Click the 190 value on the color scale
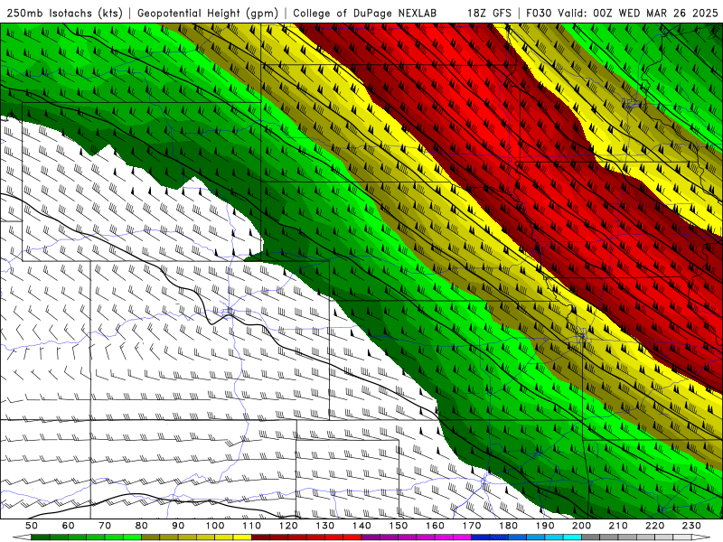The height and width of the screenshot is (542, 723). [545, 526]
